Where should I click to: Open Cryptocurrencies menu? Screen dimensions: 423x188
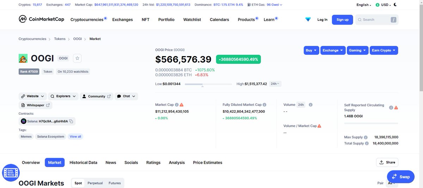(87, 20)
